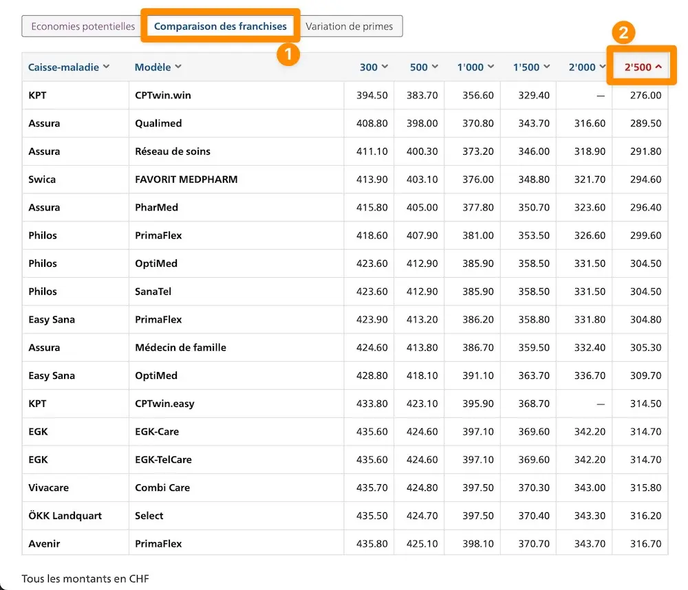The height and width of the screenshot is (590, 688).
Task: Click the 343.00 premium value
Action: tap(590, 488)
